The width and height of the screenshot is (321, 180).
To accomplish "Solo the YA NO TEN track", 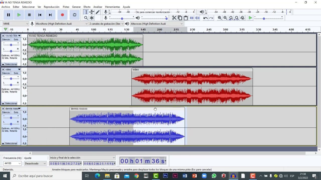I will 16,39.
